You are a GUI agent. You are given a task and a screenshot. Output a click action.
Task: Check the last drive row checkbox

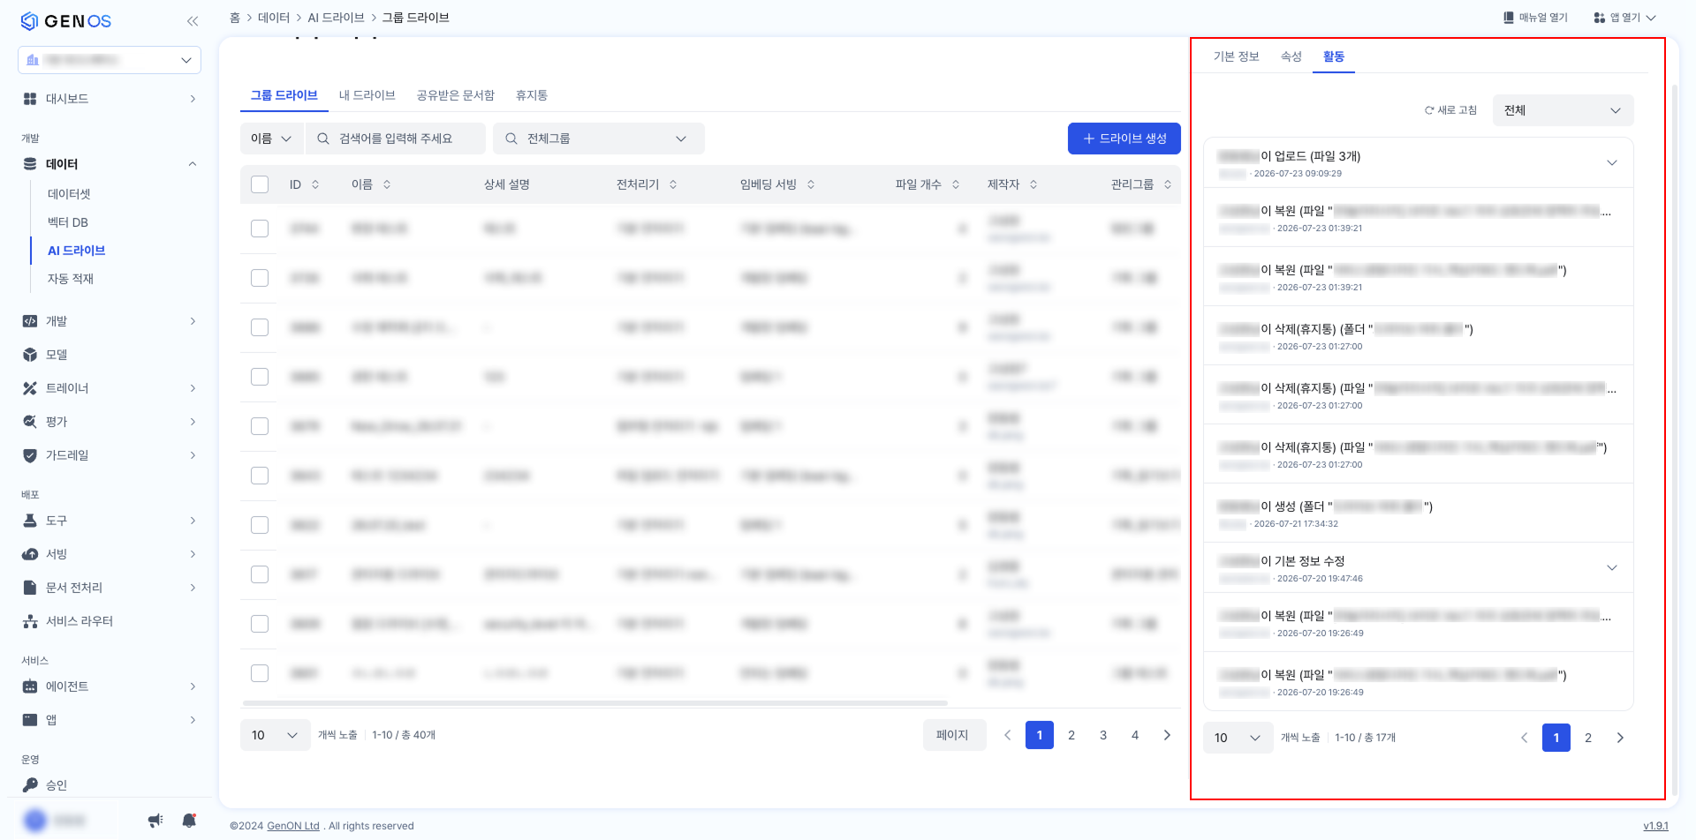[260, 673]
